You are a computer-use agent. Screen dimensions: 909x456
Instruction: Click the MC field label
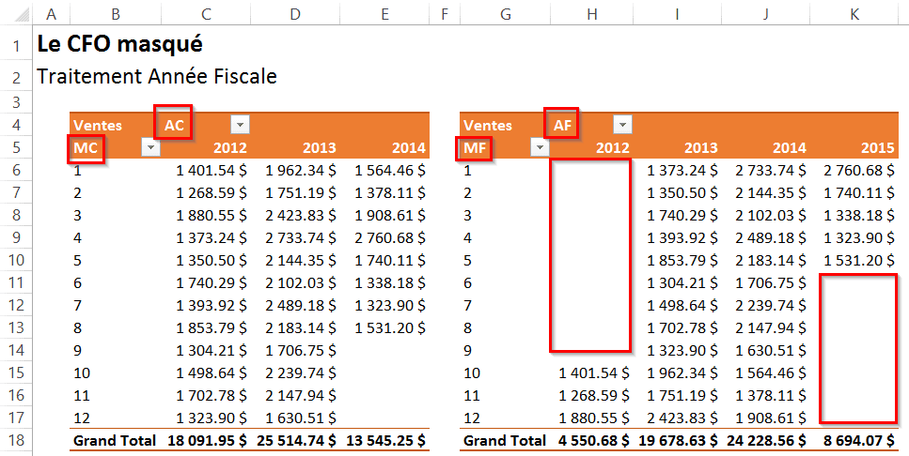point(86,147)
